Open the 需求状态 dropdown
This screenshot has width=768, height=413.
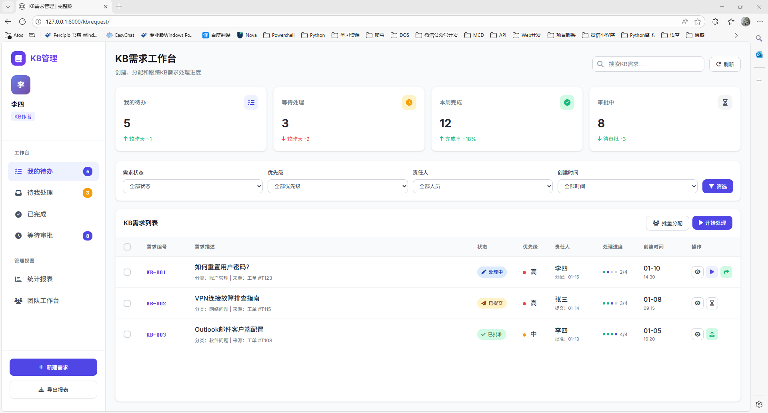pyautogui.click(x=193, y=186)
